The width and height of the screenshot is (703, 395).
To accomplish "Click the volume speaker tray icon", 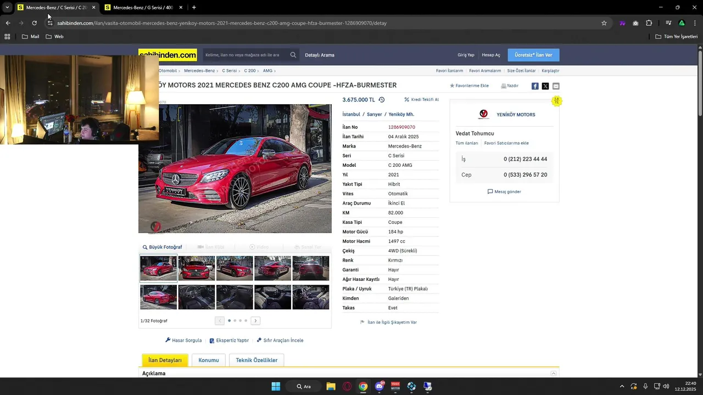I will (x=666, y=386).
